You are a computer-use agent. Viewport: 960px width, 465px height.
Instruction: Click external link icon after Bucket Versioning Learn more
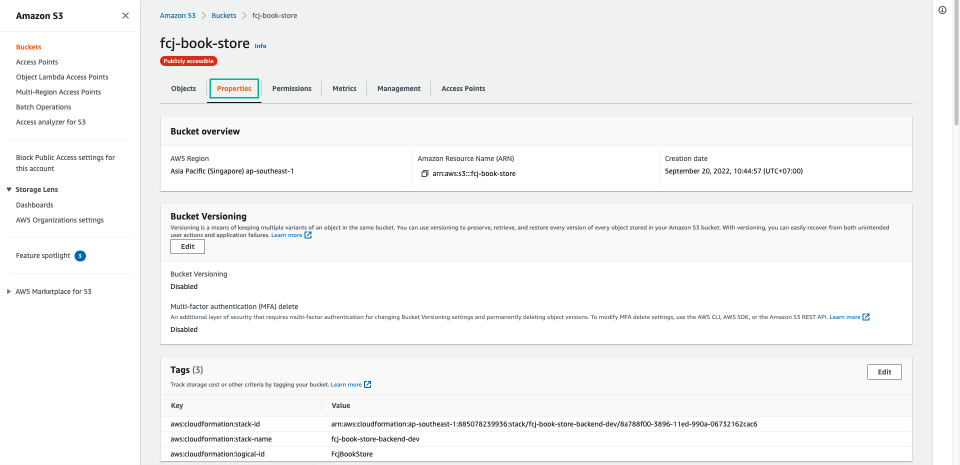(308, 235)
